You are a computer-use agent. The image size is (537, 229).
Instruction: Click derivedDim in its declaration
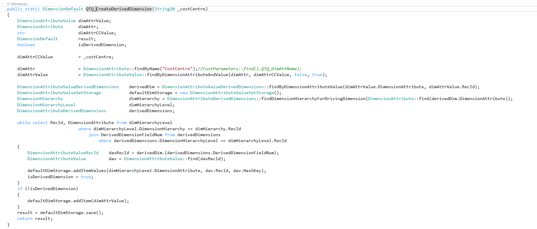(142, 87)
